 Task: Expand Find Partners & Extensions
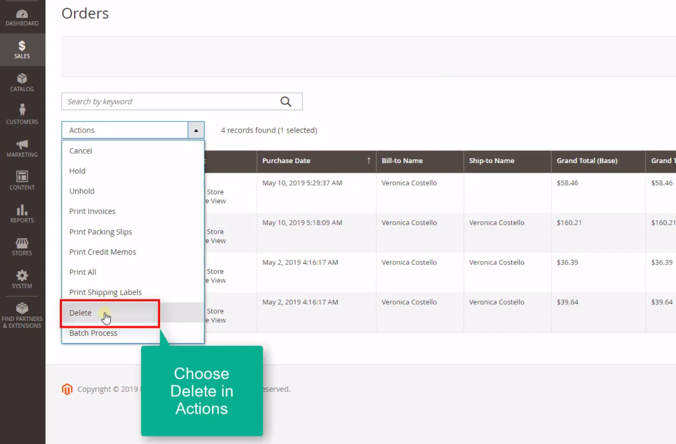(22, 315)
